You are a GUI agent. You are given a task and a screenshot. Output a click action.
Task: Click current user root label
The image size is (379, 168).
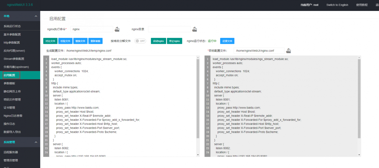[x=309, y=5]
